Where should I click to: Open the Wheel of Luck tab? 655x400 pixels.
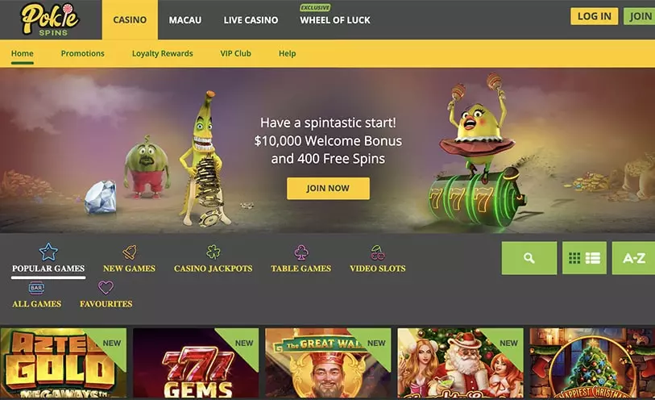click(x=335, y=20)
